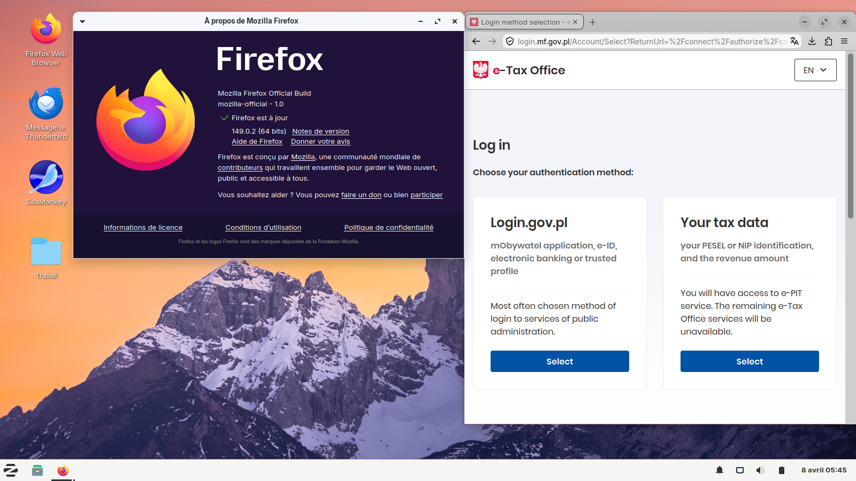
Task: Click the Log in page heading
Action: click(492, 145)
